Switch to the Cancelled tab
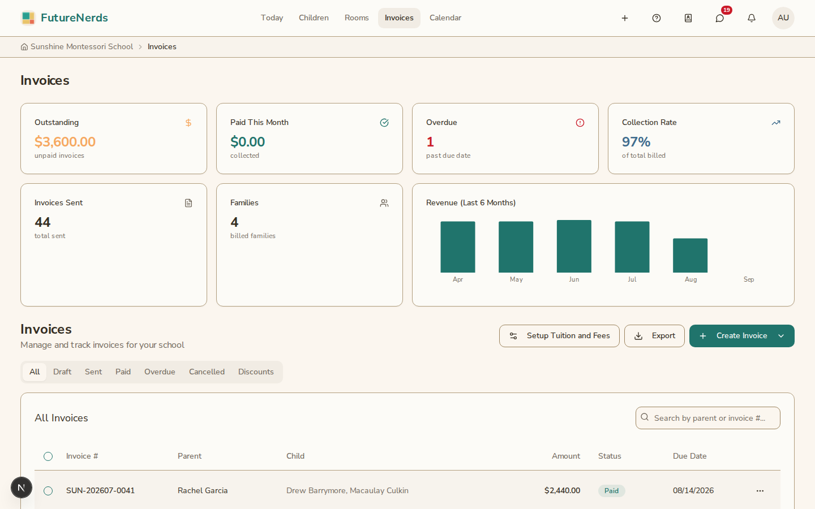 (207, 372)
